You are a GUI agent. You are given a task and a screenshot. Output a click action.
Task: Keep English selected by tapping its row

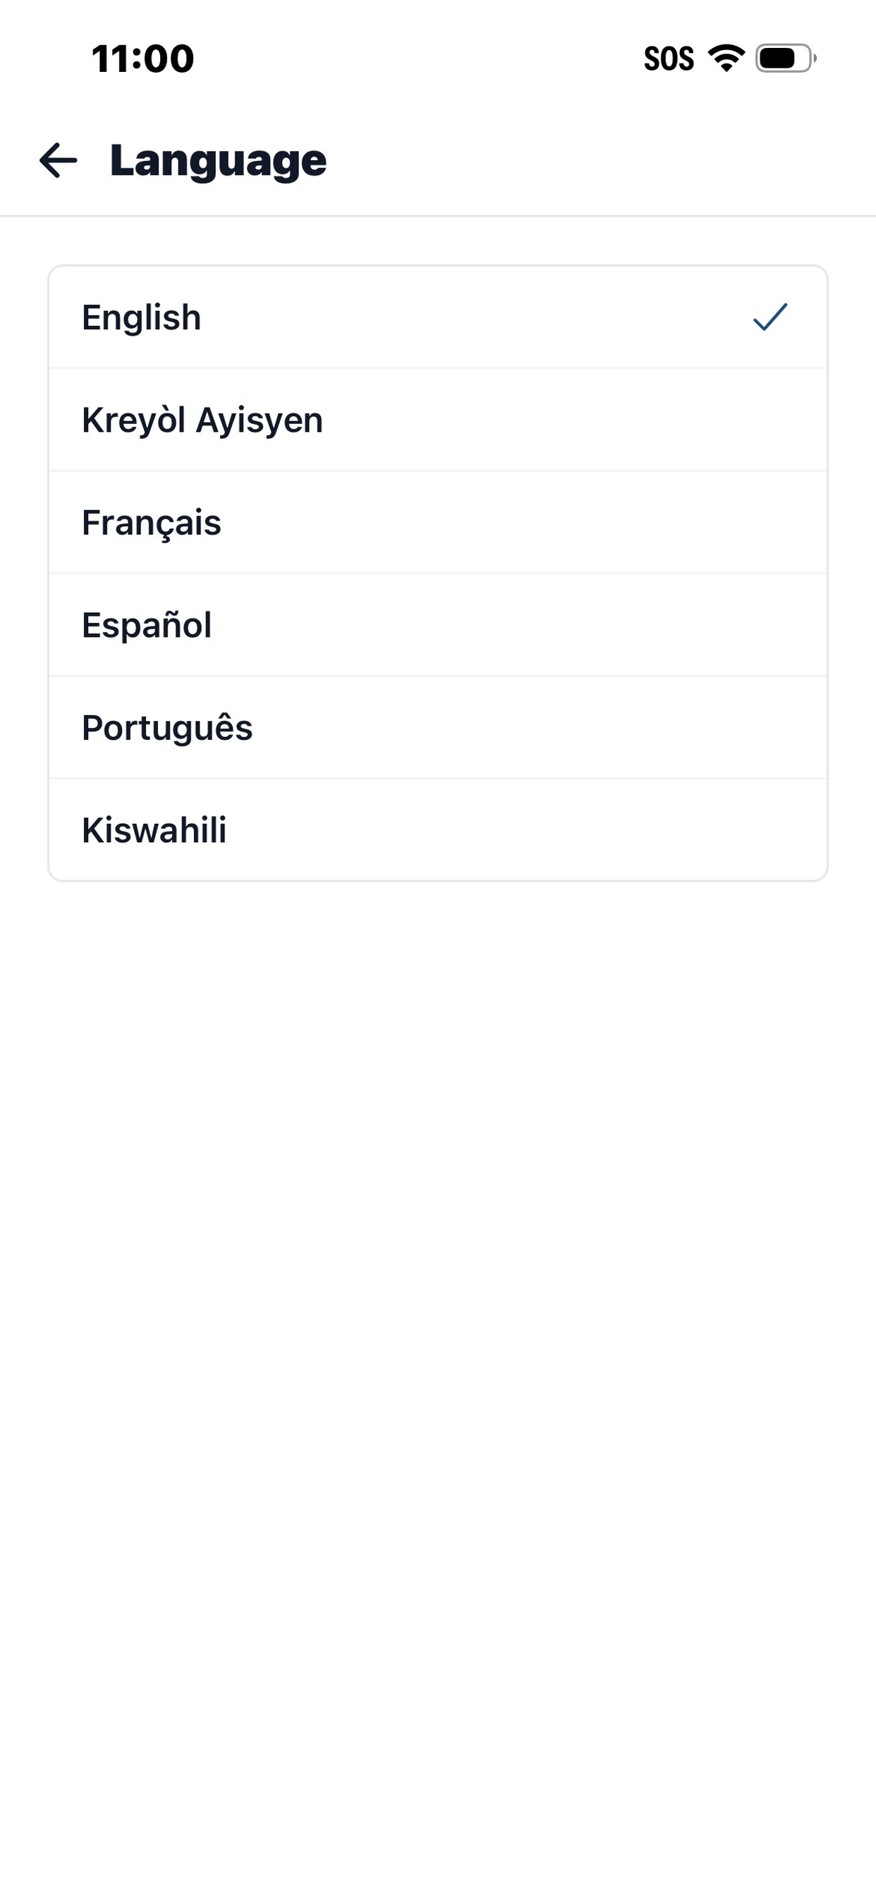(x=438, y=317)
